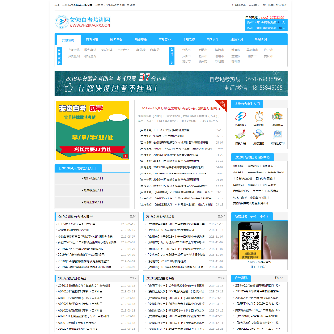Click the first gray button in left panel
The height and width of the screenshot is (334, 334).
(92, 178)
